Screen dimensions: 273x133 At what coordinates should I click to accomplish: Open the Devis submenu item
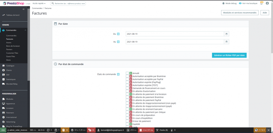(8, 60)
